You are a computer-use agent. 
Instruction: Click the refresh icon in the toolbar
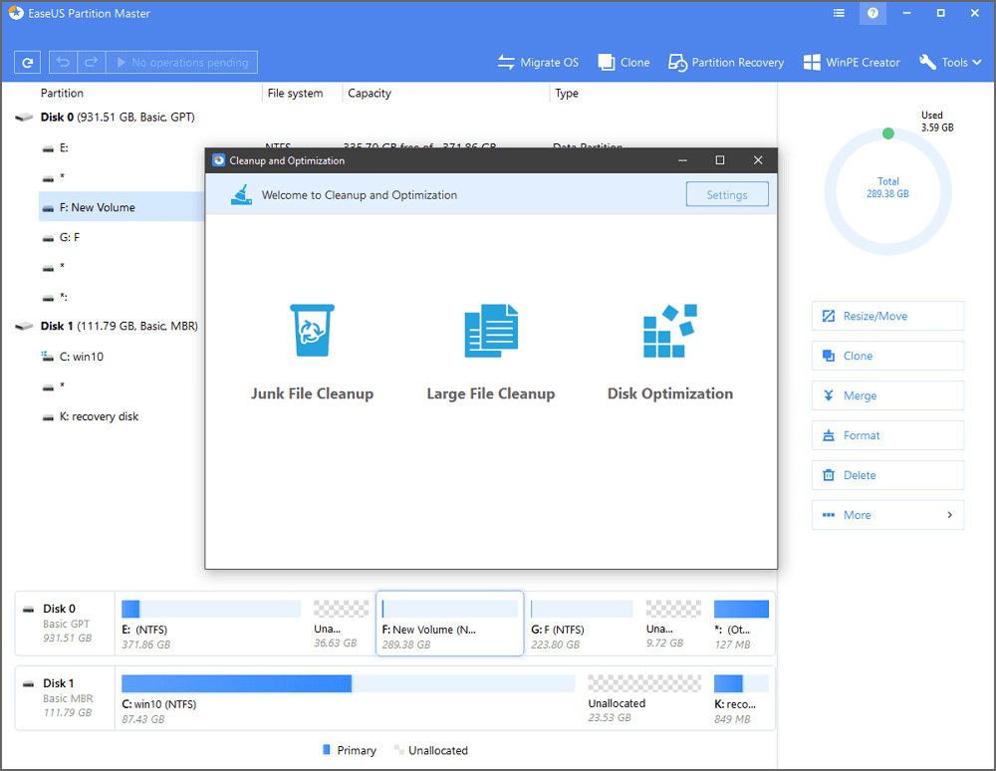pos(27,62)
